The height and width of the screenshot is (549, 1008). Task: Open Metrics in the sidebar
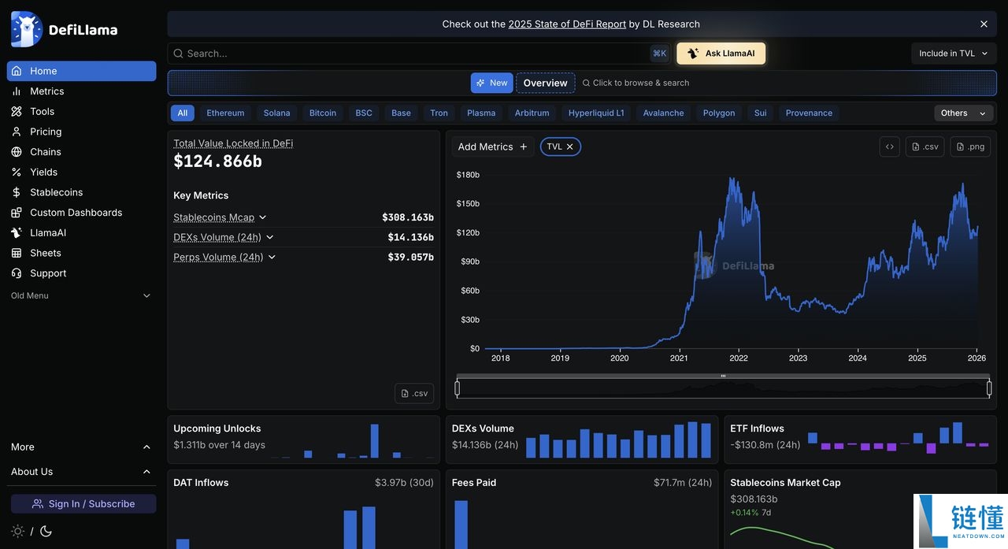(x=82, y=91)
